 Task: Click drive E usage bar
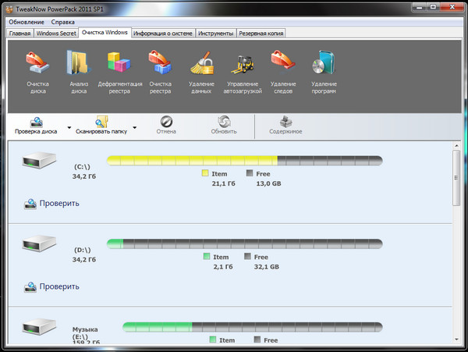253,327
